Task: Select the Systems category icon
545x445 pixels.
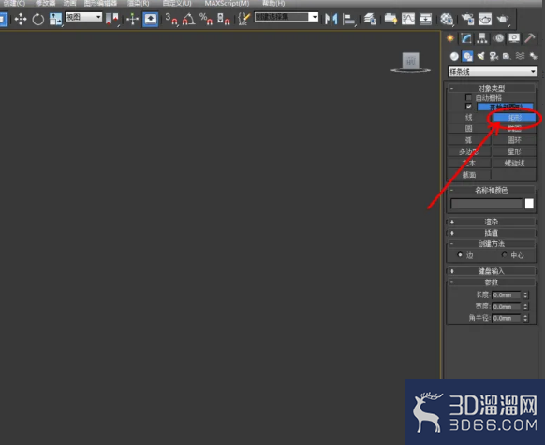Action: 533,56
